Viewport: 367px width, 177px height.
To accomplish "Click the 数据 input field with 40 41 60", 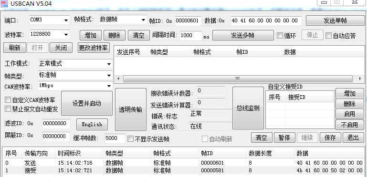I will (266, 21).
